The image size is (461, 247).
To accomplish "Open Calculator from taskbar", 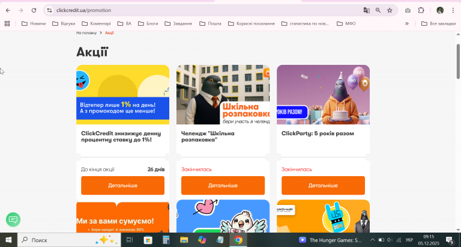I will pyautogui.click(x=166, y=240).
